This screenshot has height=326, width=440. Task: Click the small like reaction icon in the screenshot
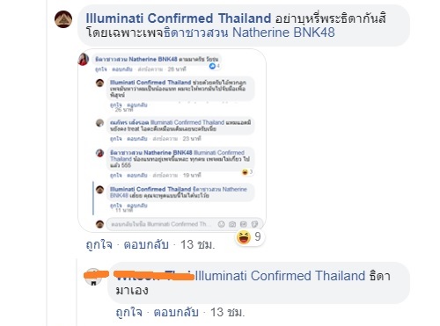coord(212,66)
